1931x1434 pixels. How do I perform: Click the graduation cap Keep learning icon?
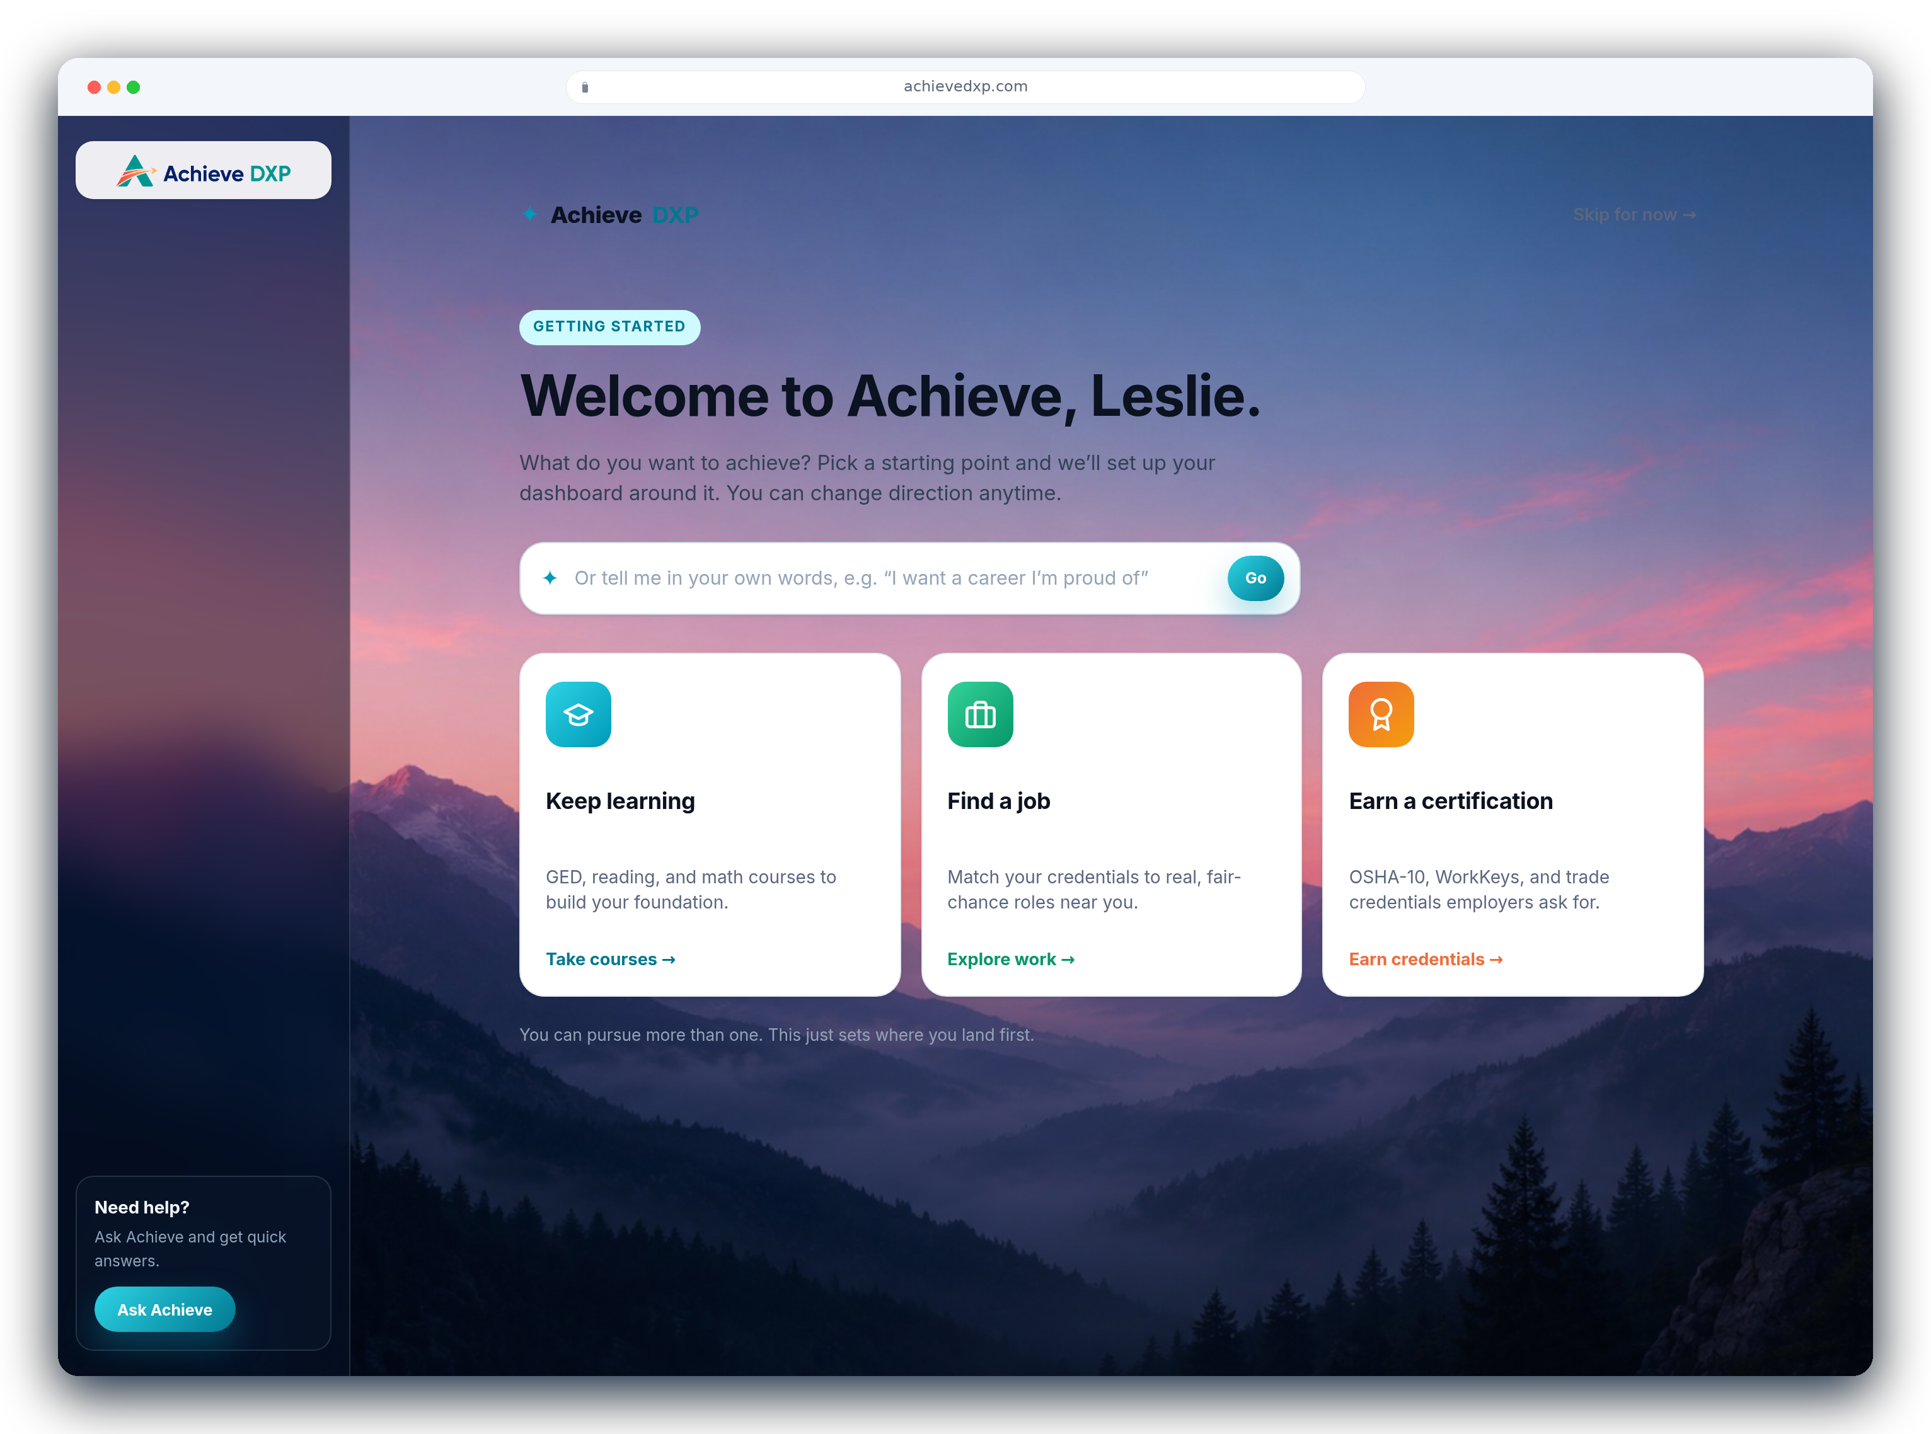click(x=579, y=714)
